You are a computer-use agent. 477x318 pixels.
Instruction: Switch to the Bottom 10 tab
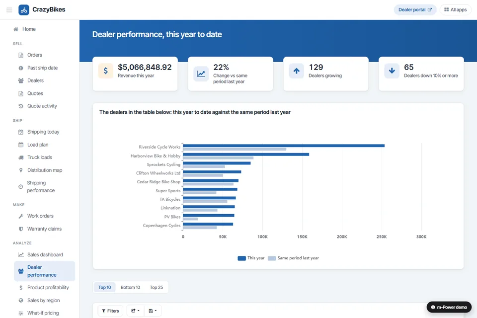tap(131, 287)
